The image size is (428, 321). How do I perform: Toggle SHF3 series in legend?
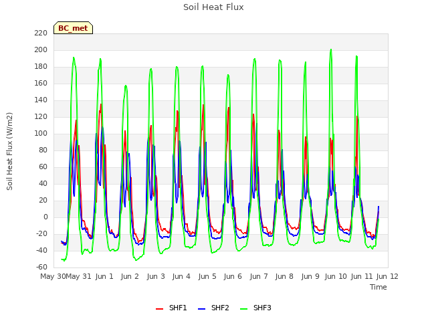(255, 308)
